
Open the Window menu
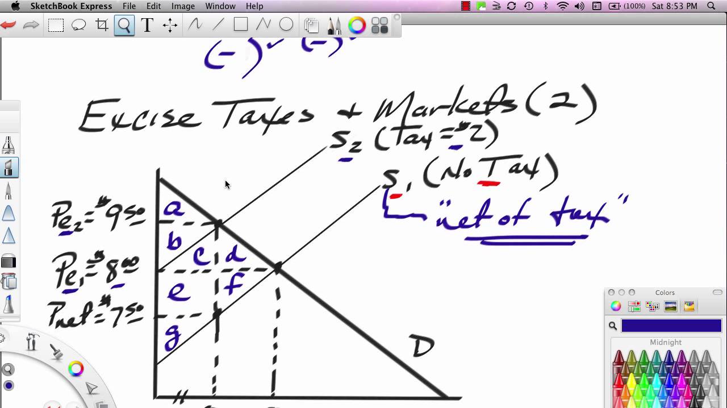point(220,6)
